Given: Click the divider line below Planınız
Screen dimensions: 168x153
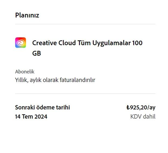Looking at the screenshot, I should point(85,24).
